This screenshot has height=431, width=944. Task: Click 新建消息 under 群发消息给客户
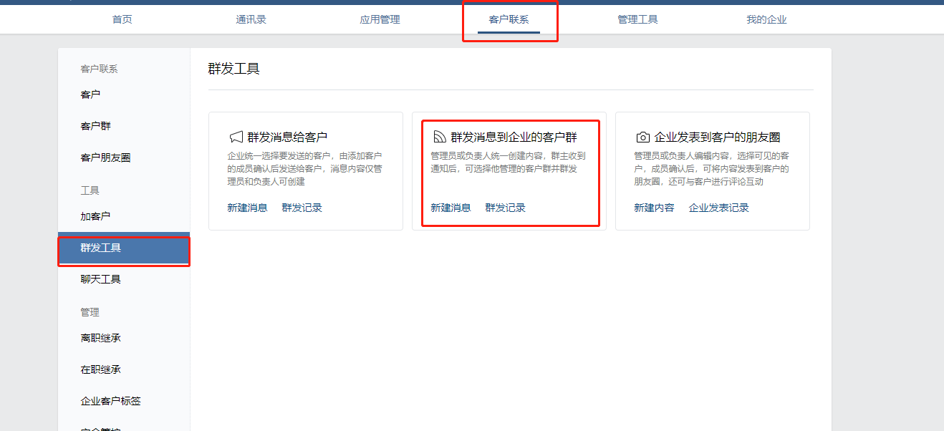(247, 208)
